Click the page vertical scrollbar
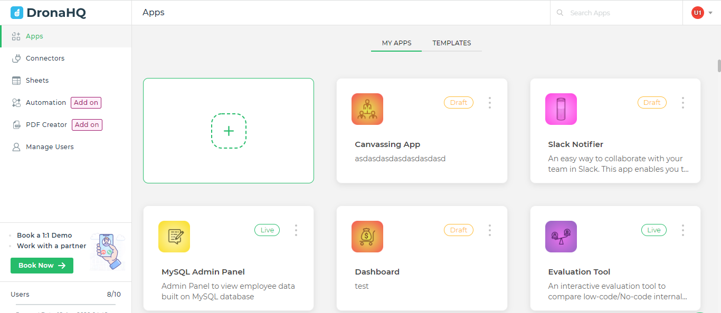 (x=718, y=66)
